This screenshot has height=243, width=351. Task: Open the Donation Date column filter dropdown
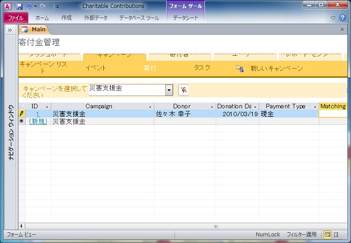coord(255,107)
